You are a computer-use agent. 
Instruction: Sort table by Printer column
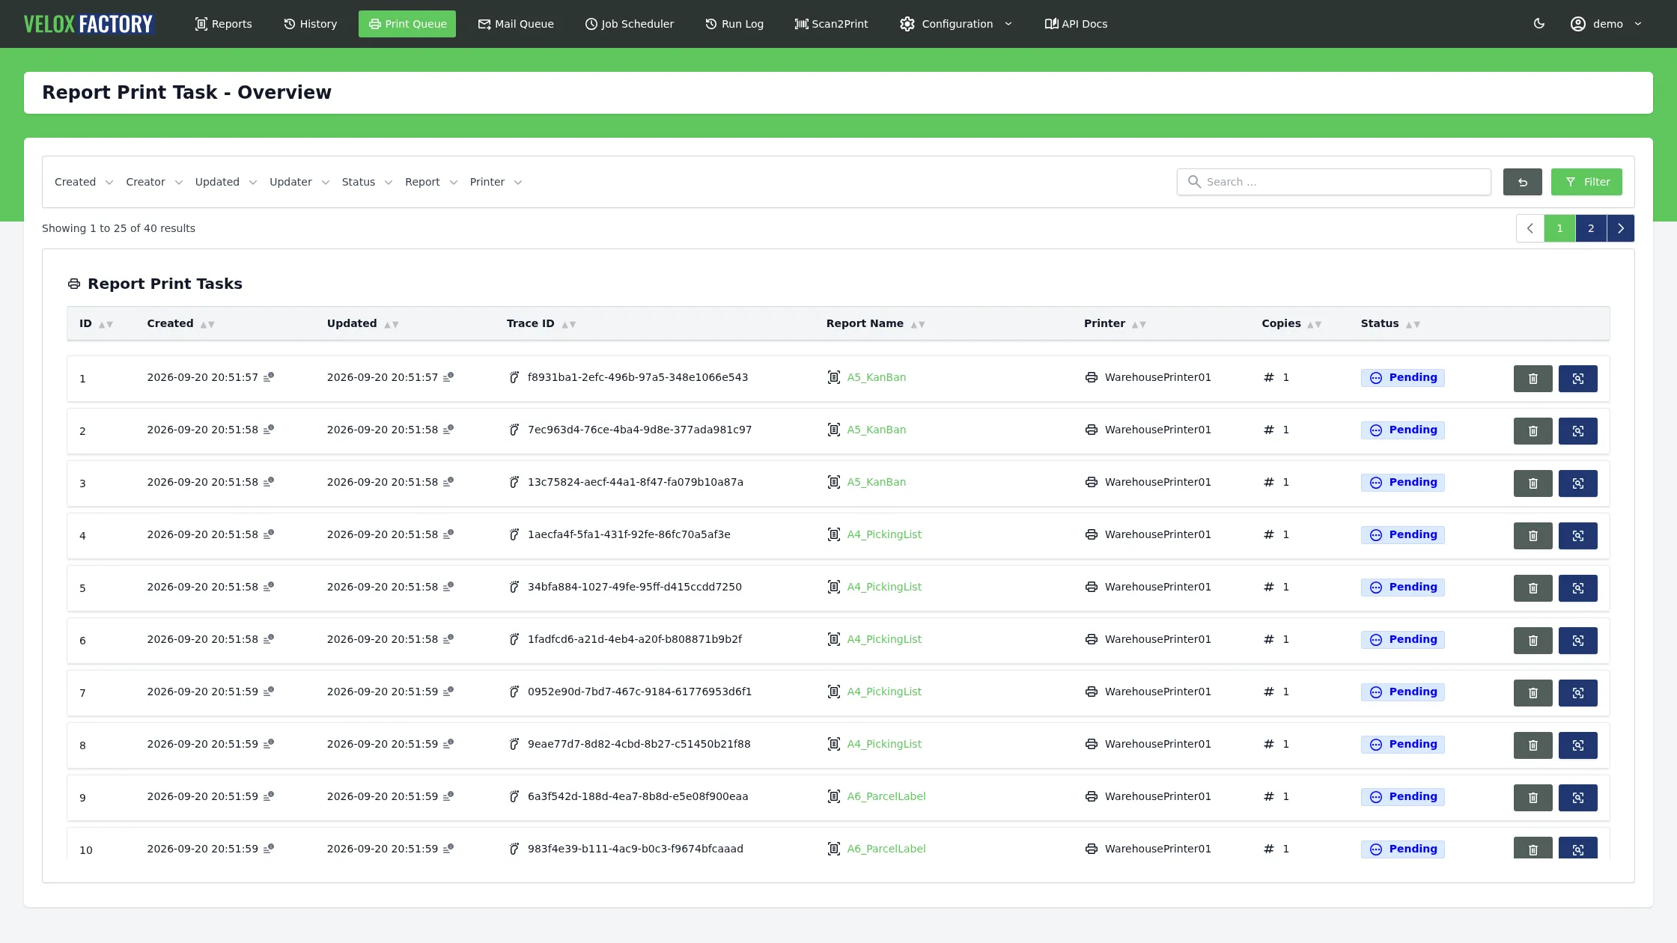1139,324
